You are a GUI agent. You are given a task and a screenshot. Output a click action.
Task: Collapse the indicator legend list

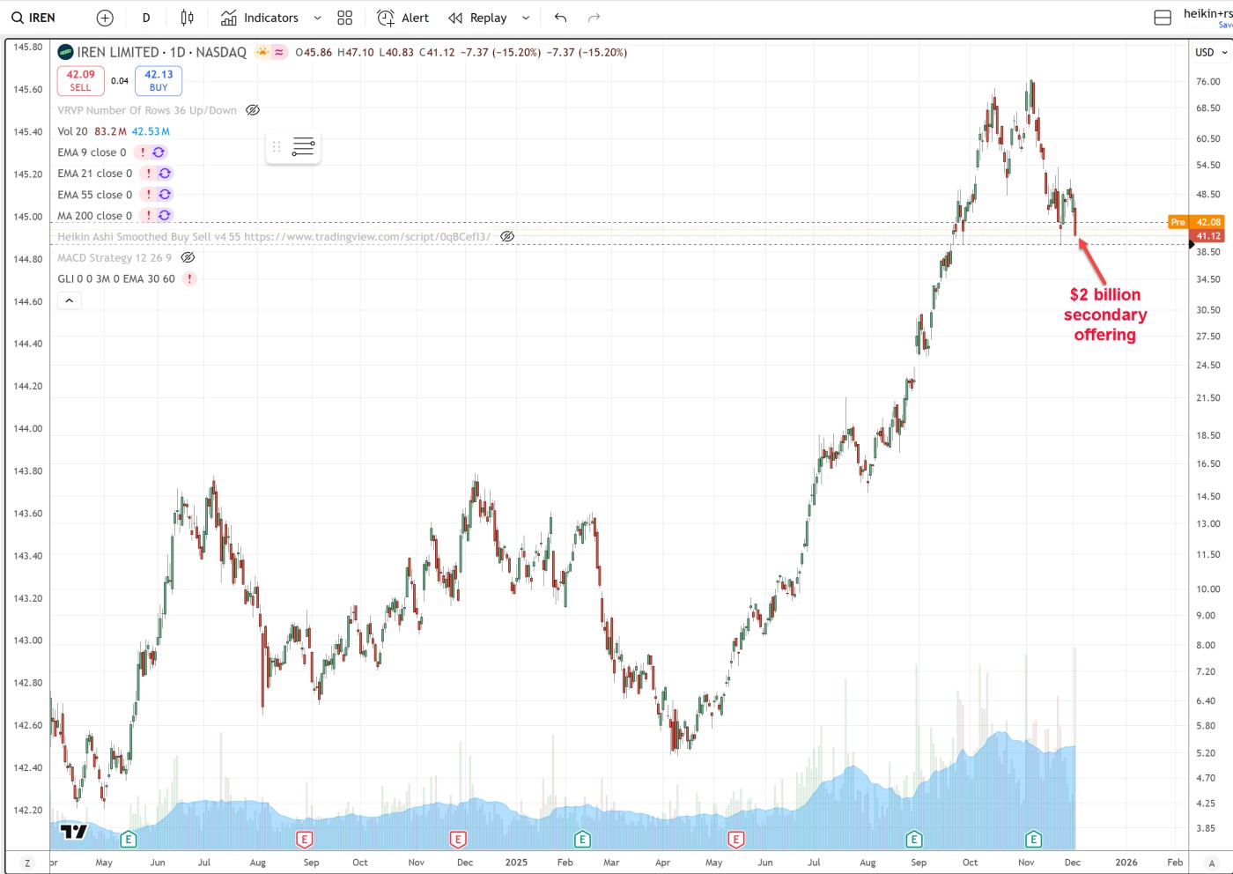(x=69, y=300)
